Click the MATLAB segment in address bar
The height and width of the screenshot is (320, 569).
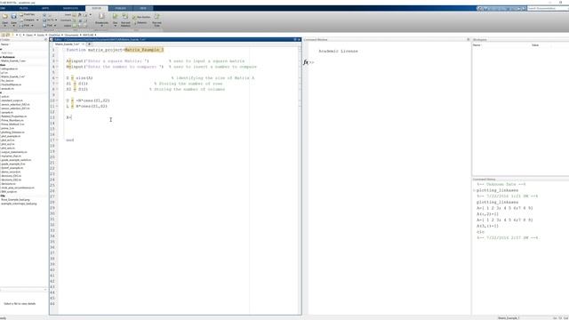point(88,35)
